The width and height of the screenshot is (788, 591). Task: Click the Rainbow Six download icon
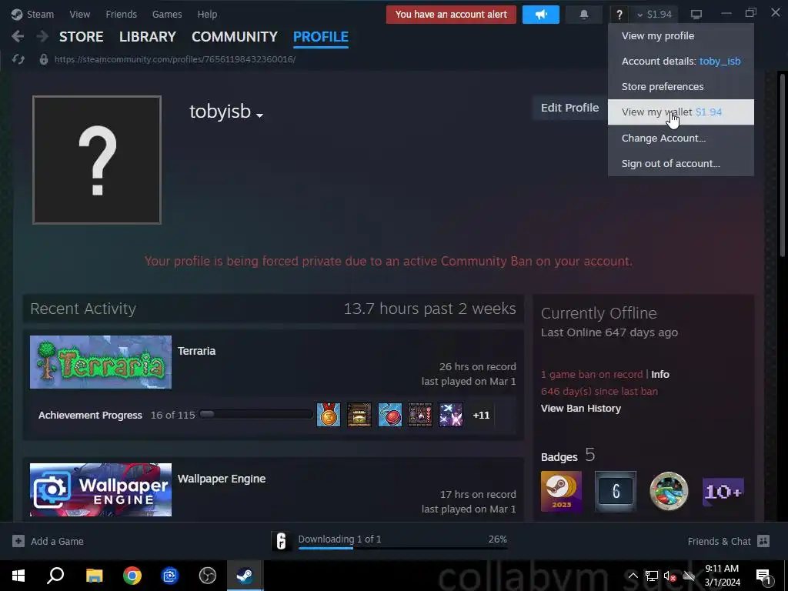click(282, 541)
